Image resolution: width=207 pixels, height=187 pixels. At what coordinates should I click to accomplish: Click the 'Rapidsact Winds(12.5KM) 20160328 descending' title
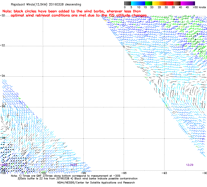click(x=46, y=4)
